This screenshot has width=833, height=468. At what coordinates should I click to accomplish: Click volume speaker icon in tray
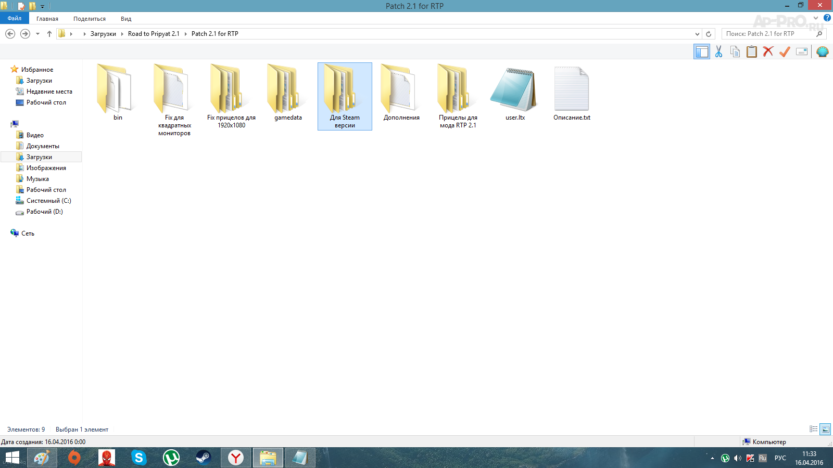coord(737,458)
